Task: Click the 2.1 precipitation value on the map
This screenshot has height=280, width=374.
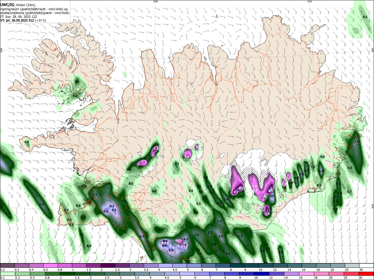Action: tap(217, 251)
